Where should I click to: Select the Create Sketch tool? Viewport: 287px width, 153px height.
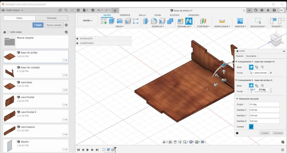(x=104, y=21)
